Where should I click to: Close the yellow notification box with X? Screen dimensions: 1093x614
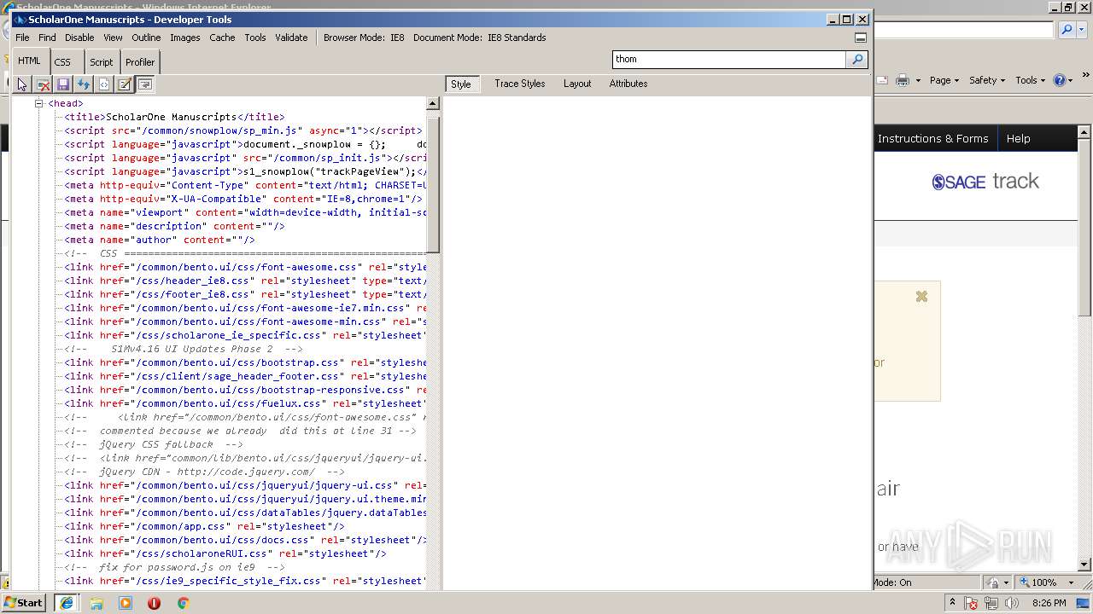[921, 297]
